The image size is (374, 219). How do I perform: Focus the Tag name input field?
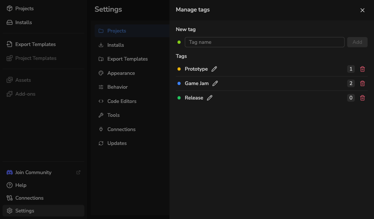coord(264,42)
